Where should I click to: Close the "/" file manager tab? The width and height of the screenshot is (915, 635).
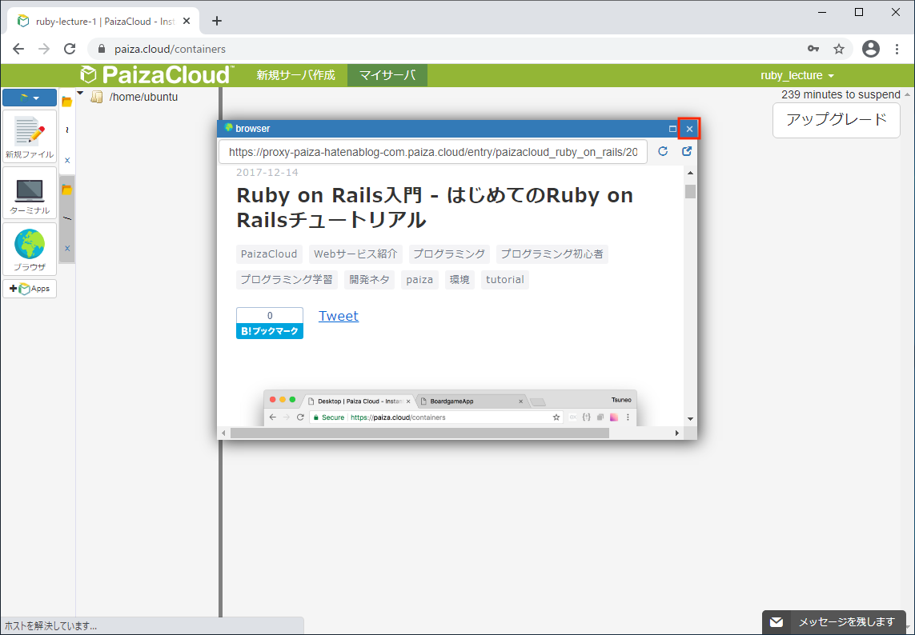(67, 249)
